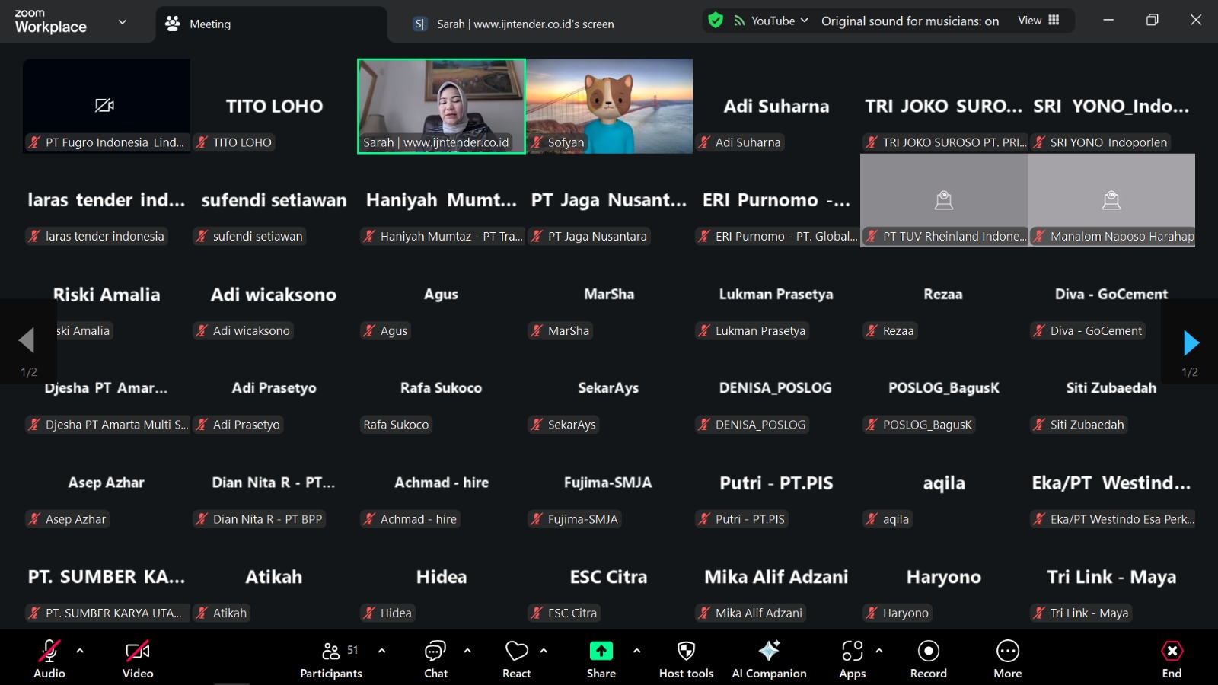Turn on camera with Video button
The width and height of the screenshot is (1218, 685).
(138, 659)
